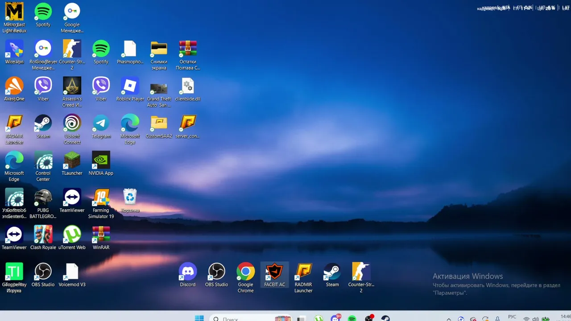Select the Clash Royale icon
Screen dimensions: 571x321
(43, 238)
